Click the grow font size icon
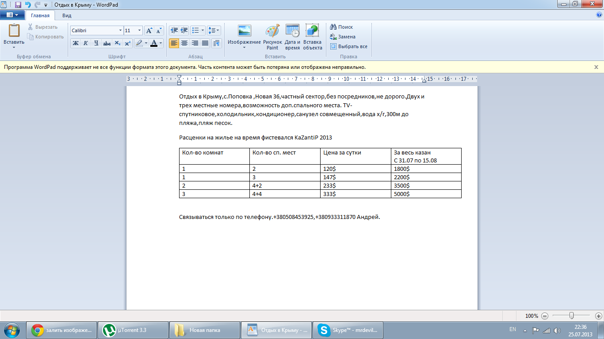Image resolution: width=604 pixels, height=339 pixels. (x=149, y=30)
